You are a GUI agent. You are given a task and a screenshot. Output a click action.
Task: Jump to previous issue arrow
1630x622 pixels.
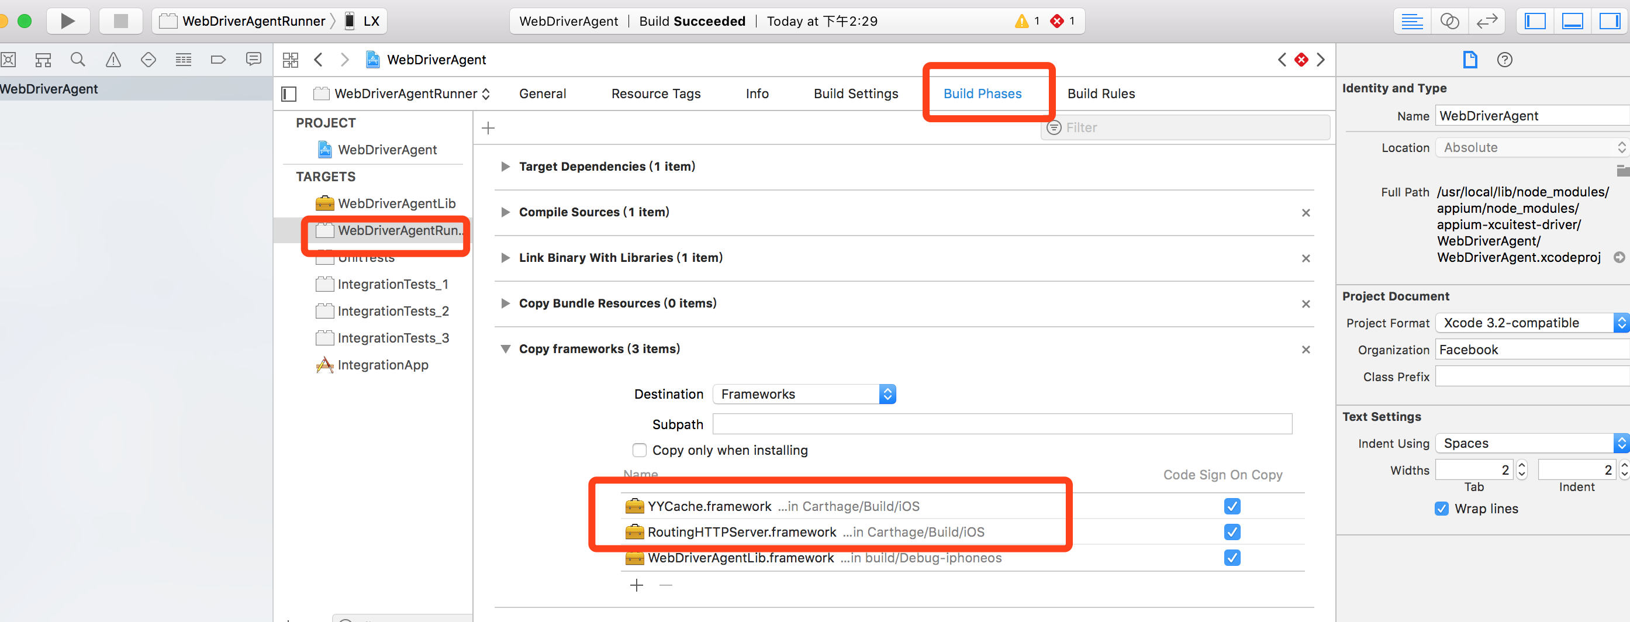(x=1282, y=60)
